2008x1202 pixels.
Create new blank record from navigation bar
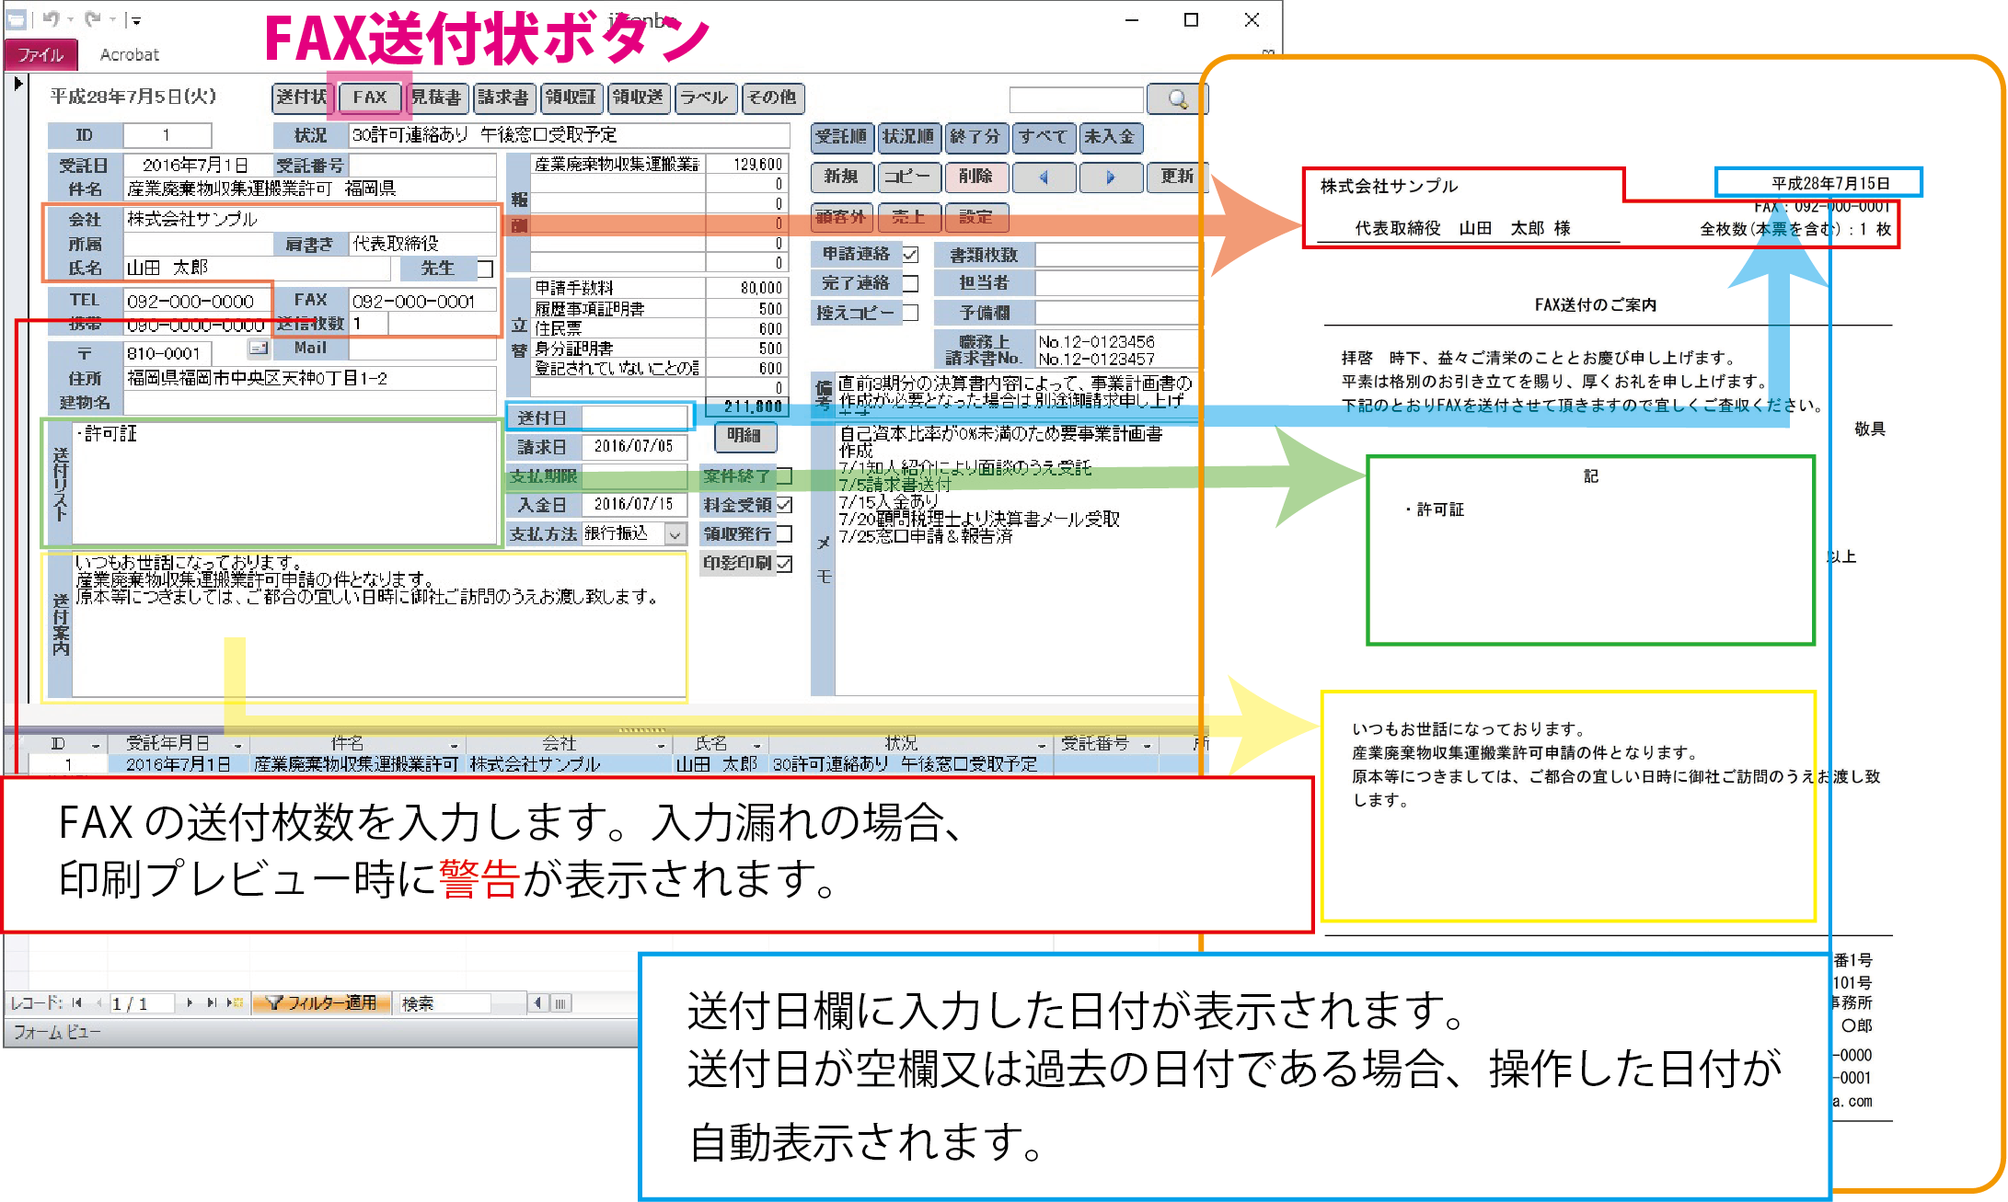click(234, 1002)
